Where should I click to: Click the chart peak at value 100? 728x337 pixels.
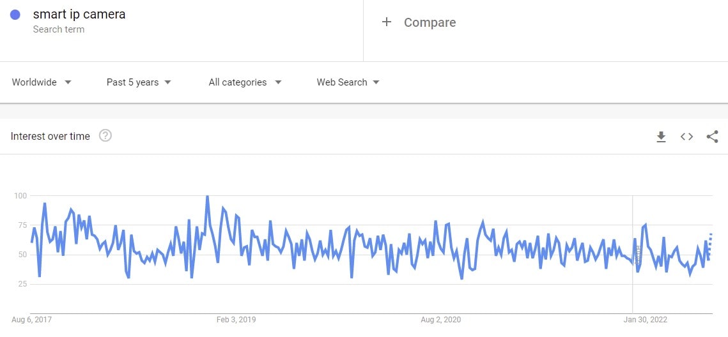pos(207,197)
